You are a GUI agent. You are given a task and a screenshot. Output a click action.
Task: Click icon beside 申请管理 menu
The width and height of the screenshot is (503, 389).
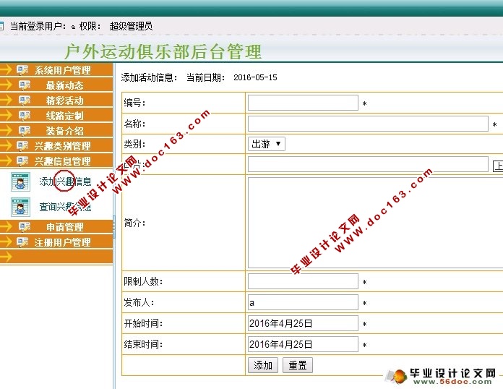click(25, 227)
